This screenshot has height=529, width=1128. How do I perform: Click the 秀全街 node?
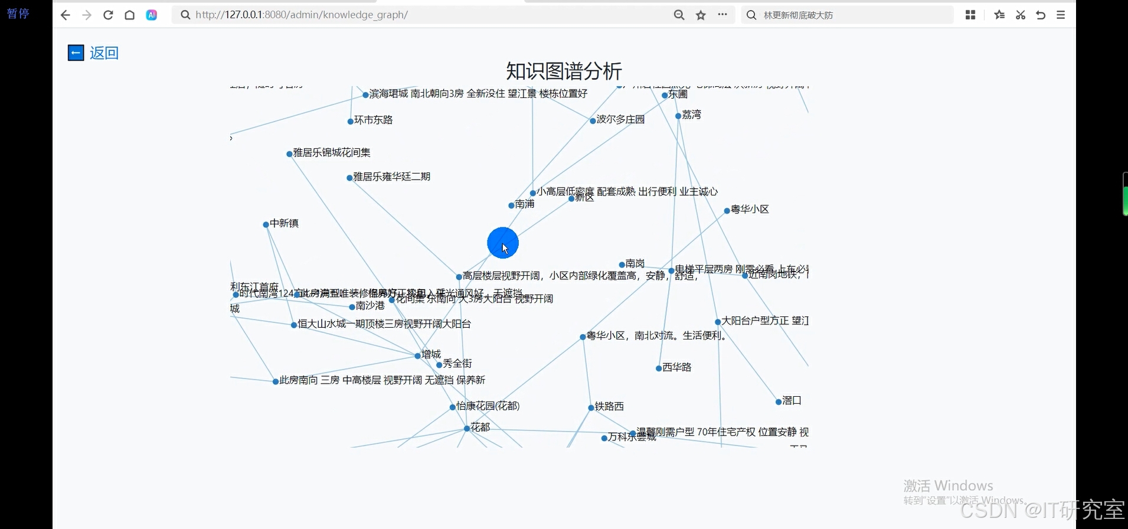(439, 365)
